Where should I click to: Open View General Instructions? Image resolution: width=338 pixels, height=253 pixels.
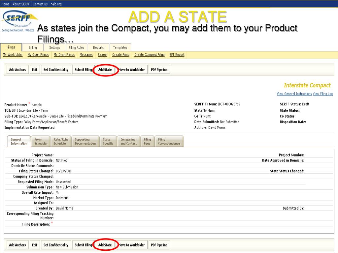click(x=294, y=94)
